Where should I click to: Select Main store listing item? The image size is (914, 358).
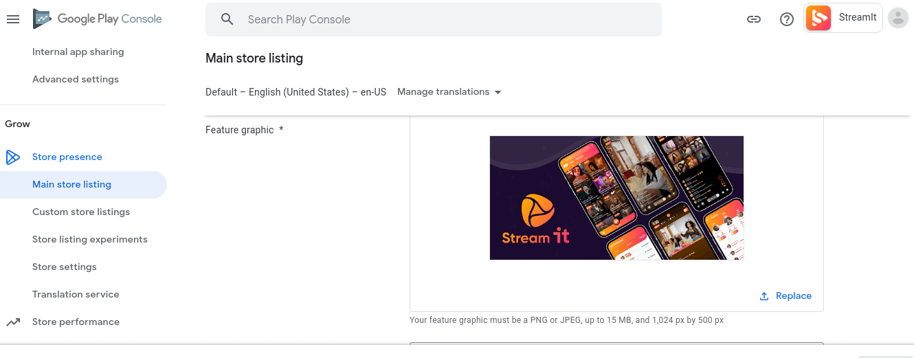[83, 184]
